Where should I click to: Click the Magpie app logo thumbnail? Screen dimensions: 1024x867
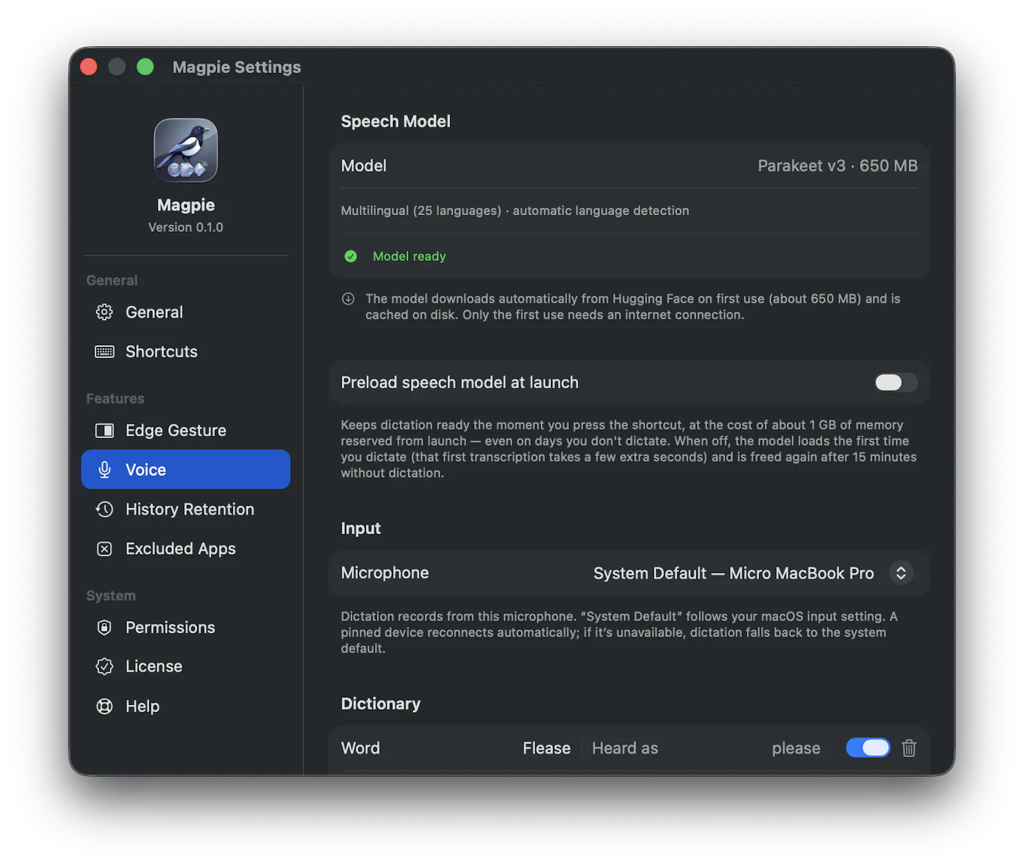click(x=186, y=150)
